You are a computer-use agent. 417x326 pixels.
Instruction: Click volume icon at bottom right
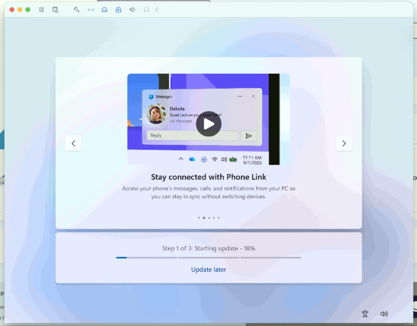384,314
